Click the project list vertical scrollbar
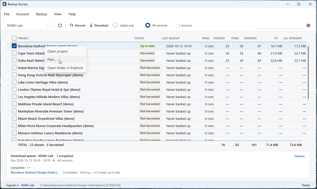Image resolution: width=317 pixels, height=189 pixels. 309,72
